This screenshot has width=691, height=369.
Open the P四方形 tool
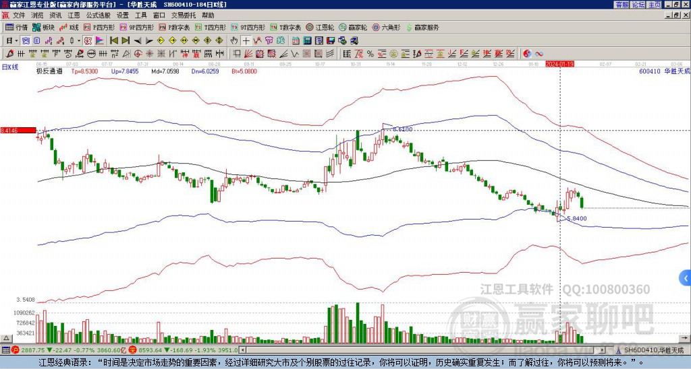pyautogui.click(x=100, y=27)
